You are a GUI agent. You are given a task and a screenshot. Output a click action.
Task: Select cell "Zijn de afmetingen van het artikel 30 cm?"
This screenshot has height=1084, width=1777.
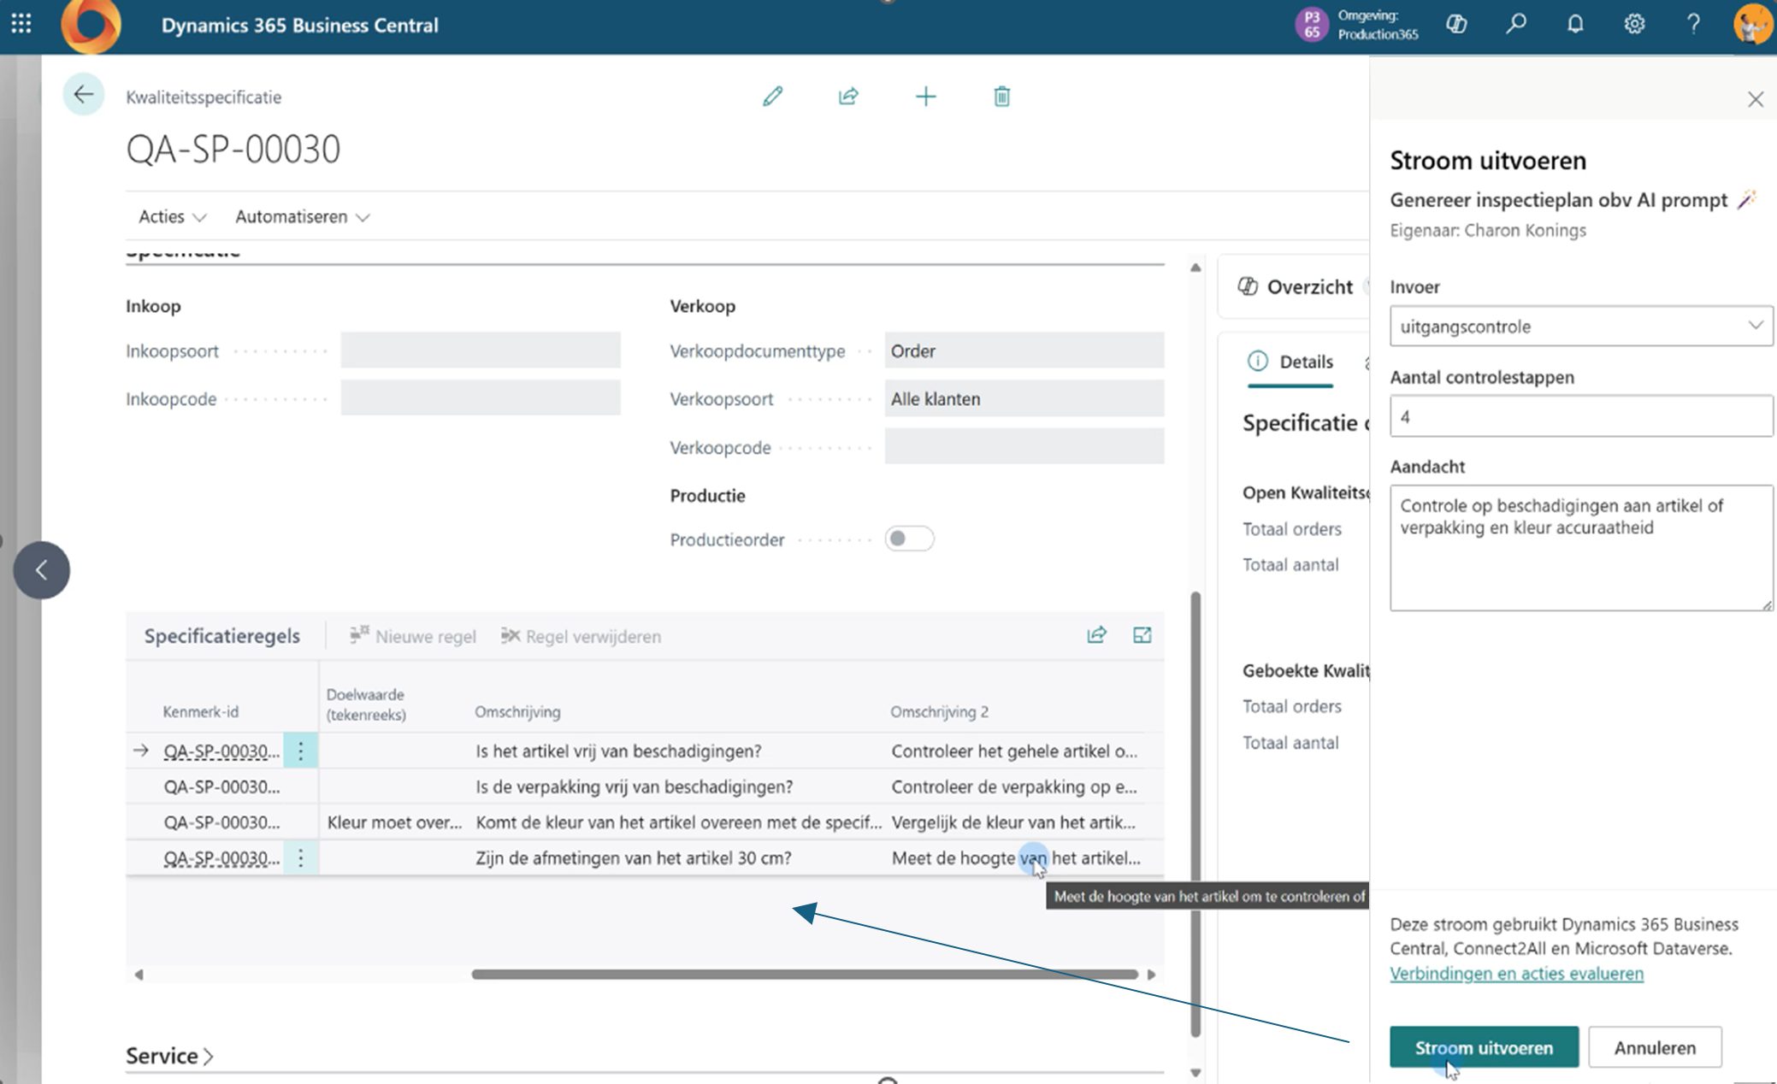click(634, 858)
